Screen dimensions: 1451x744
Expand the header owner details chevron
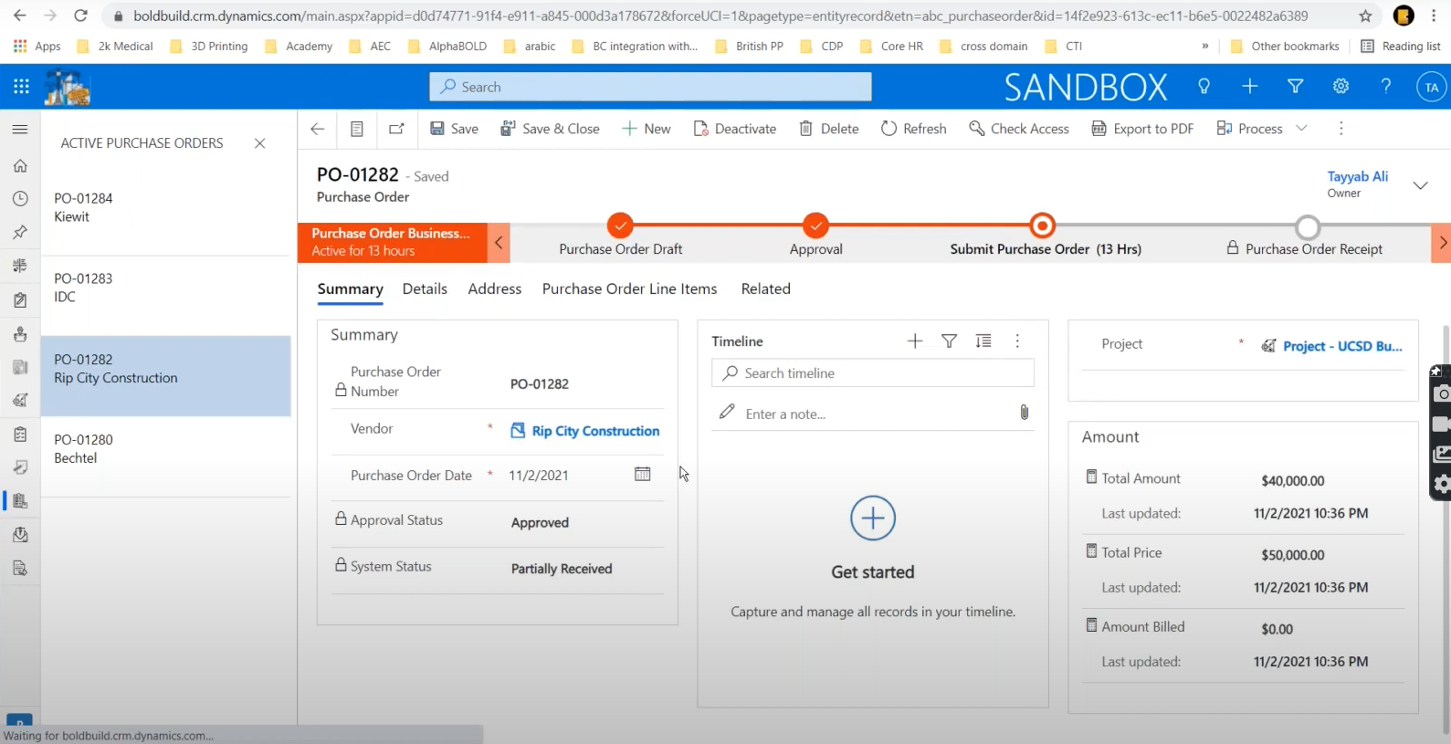pos(1420,185)
